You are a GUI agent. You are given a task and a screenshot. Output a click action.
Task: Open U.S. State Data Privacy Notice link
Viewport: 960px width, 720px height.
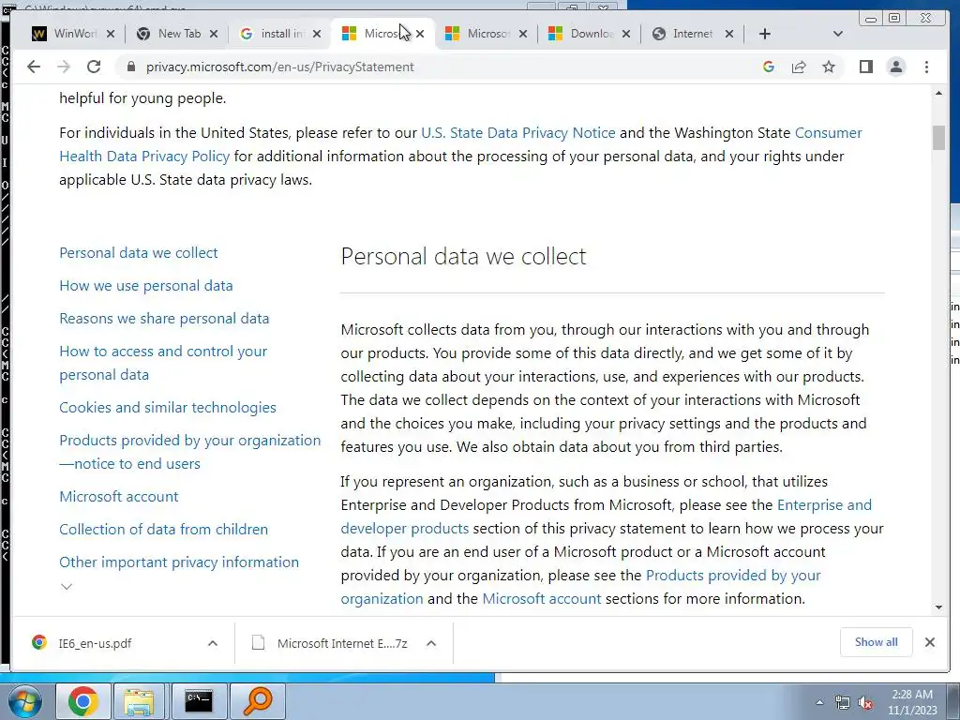coord(517,133)
